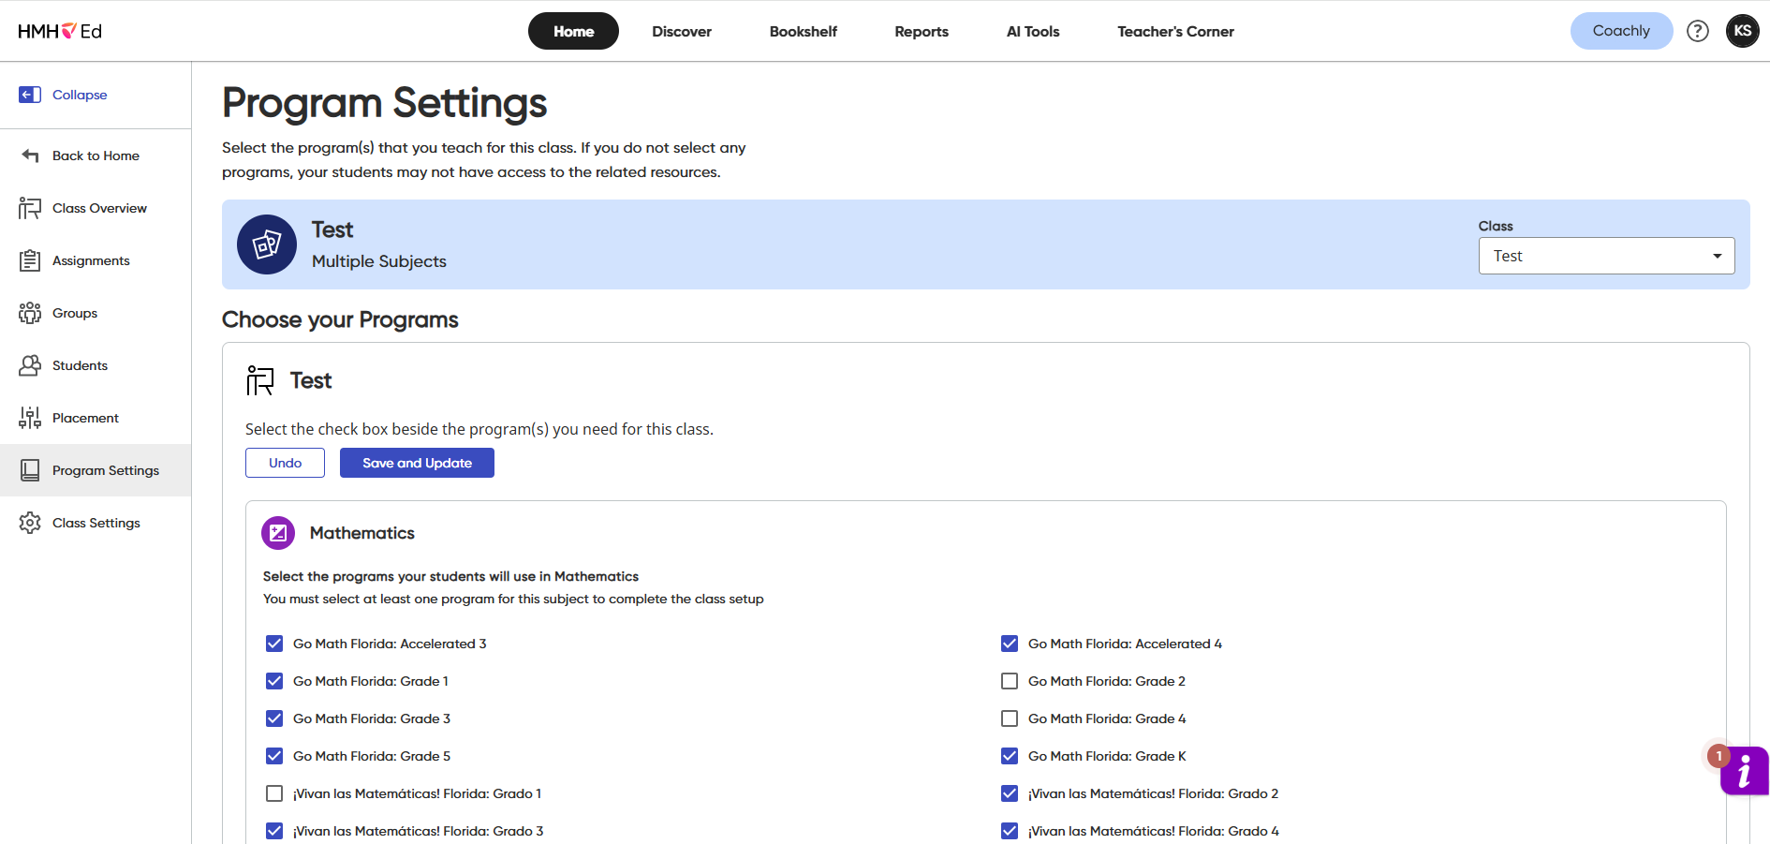
Task: Check Go Math Florida: Grade 2
Action: click(x=1010, y=681)
